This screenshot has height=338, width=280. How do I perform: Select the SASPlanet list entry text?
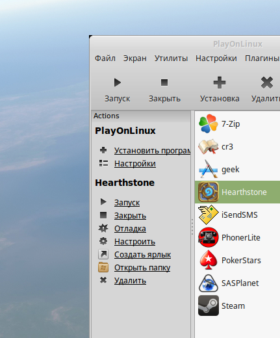click(240, 283)
